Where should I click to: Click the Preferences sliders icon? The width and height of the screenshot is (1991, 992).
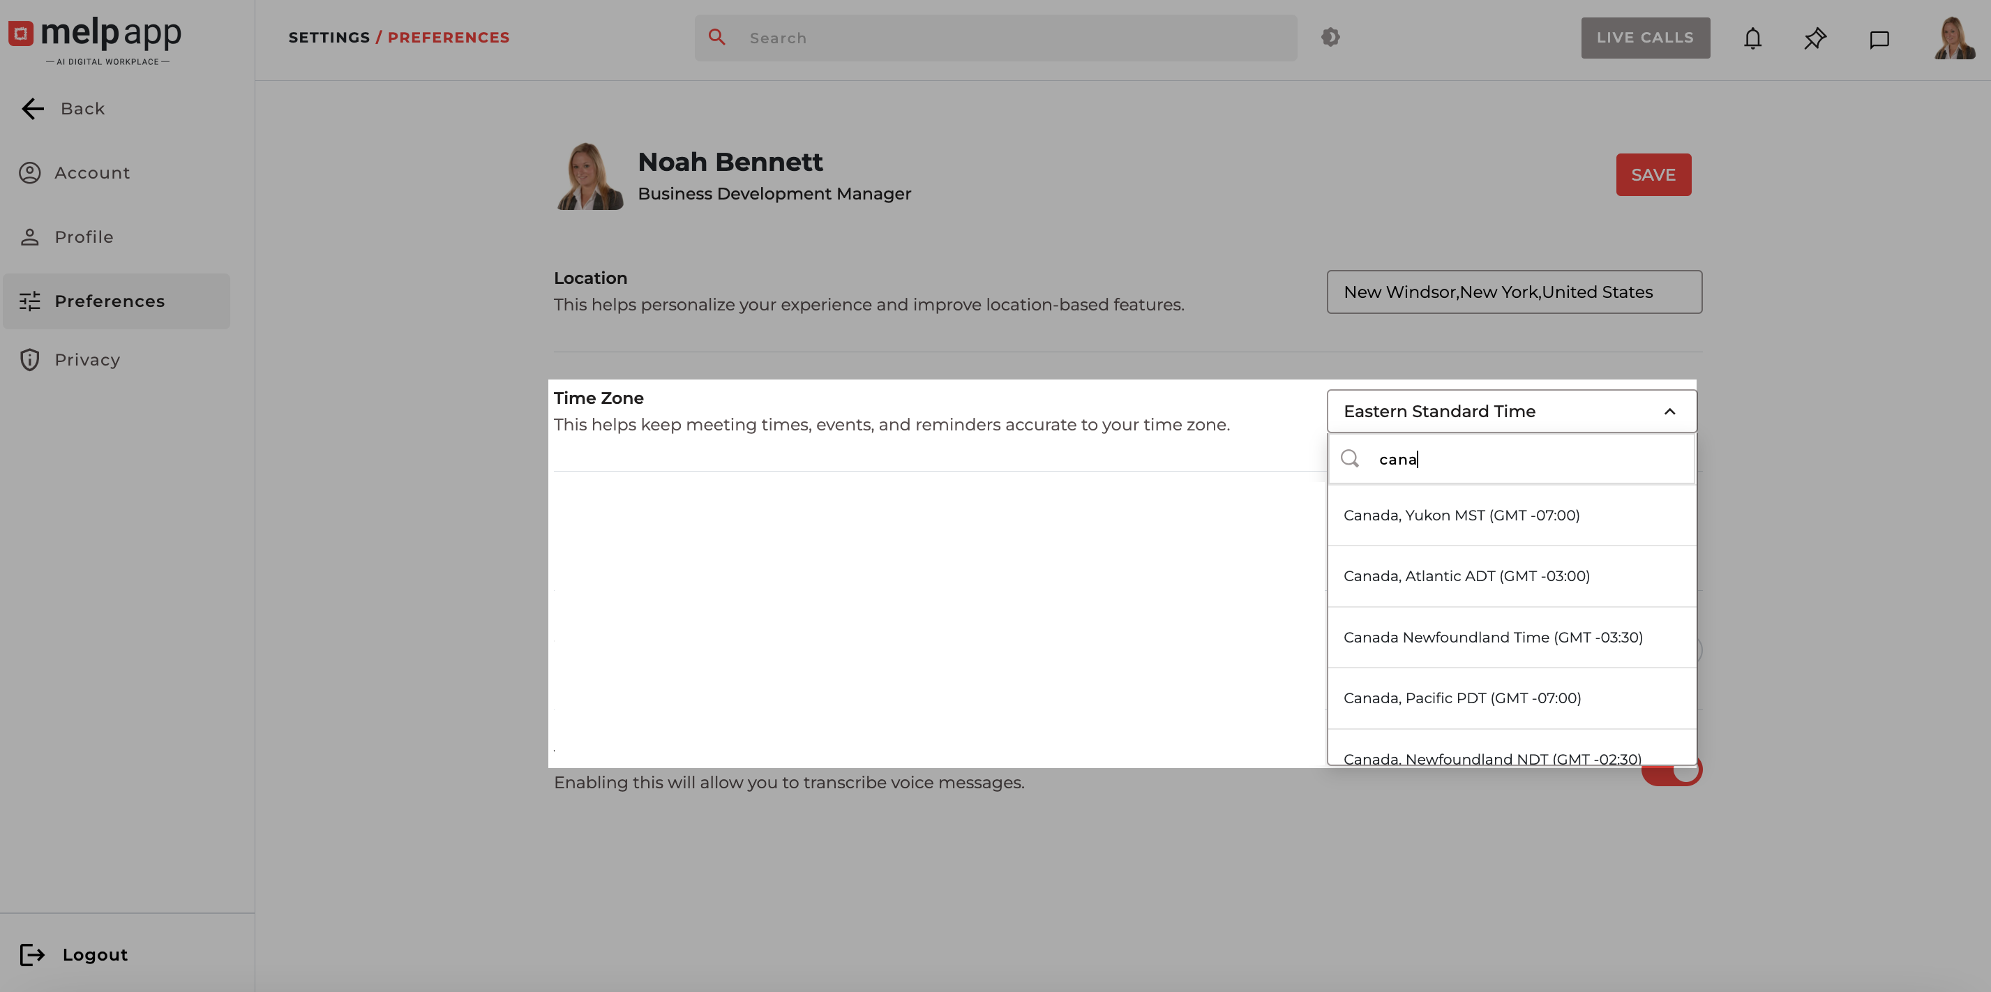(x=29, y=301)
